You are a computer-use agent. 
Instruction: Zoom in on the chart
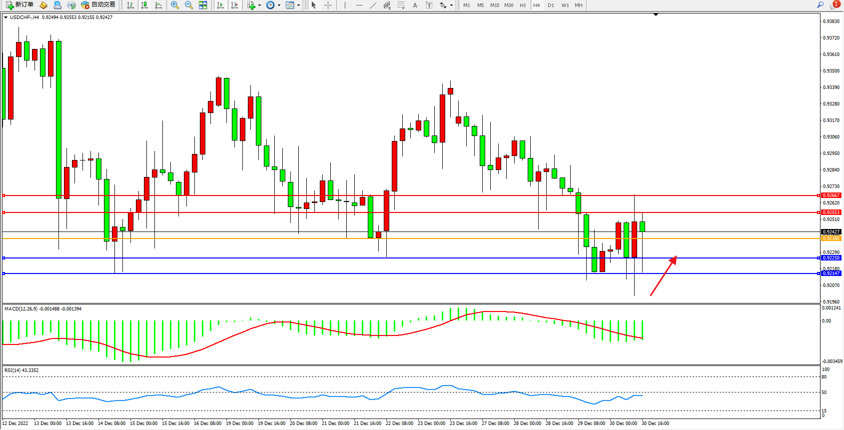[175, 5]
